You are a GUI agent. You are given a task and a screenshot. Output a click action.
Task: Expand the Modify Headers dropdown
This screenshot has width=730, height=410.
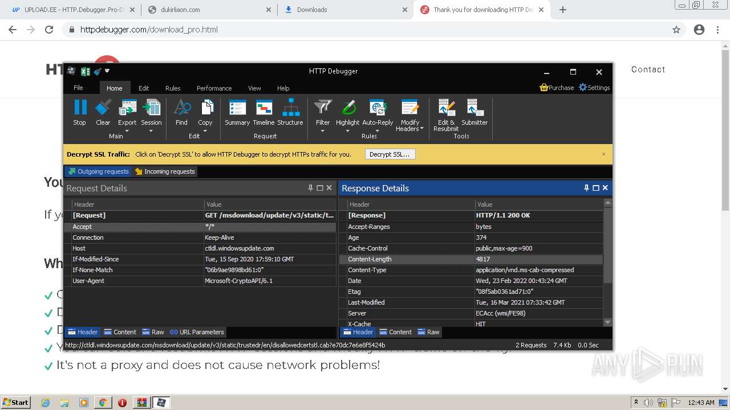[422, 129]
